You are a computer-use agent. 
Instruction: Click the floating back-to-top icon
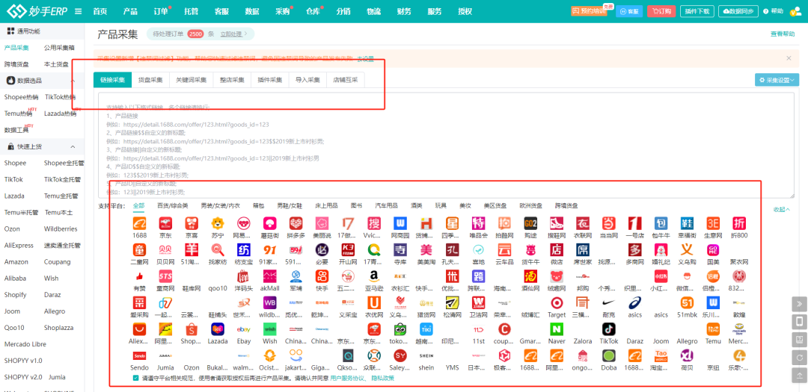(x=799, y=376)
